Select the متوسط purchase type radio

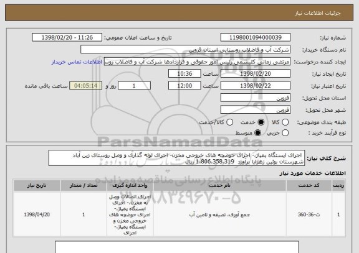pos(257,132)
